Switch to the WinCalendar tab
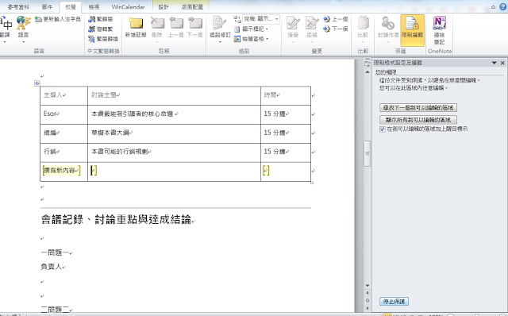Screen dimensions: 508x316 (x=128, y=7)
